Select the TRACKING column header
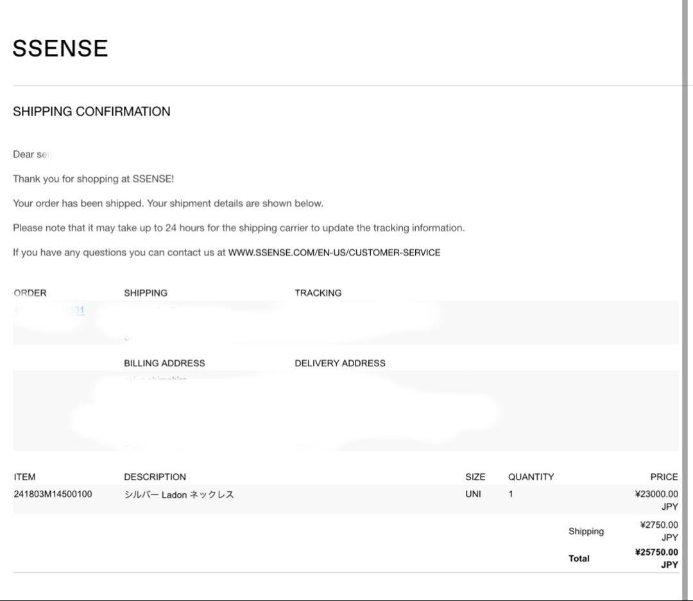 pyautogui.click(x=318, y=293)
